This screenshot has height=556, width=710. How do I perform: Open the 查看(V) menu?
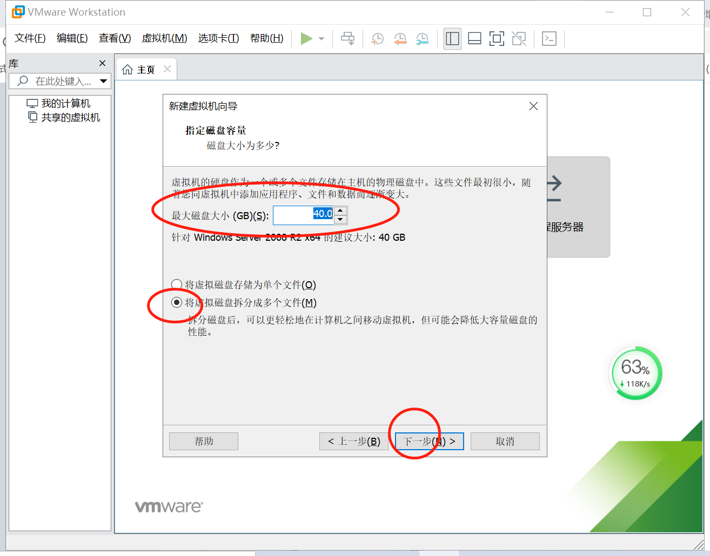coord(115,38)
